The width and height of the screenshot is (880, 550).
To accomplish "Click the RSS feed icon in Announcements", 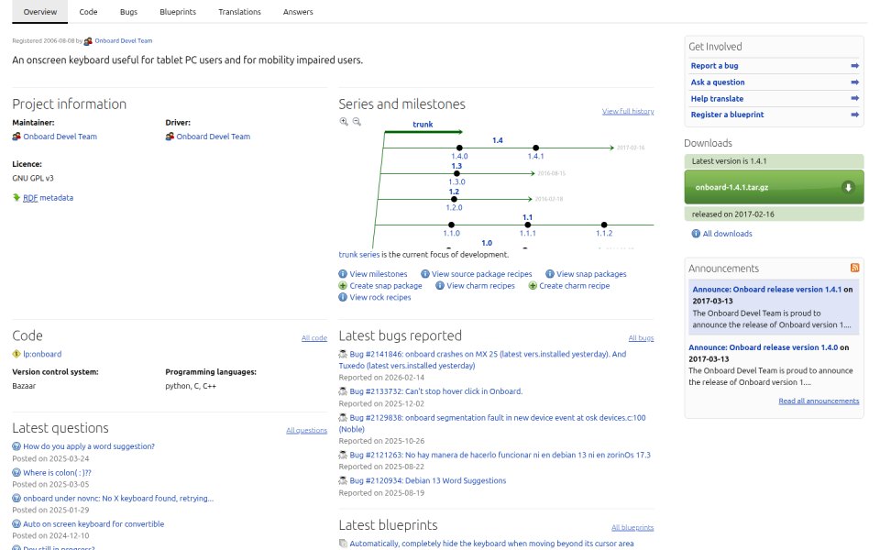I will (854, 268).
